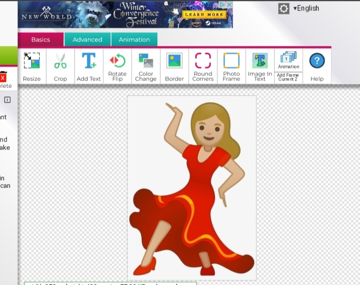Apply Round Corners to the image

pos(202,65)
